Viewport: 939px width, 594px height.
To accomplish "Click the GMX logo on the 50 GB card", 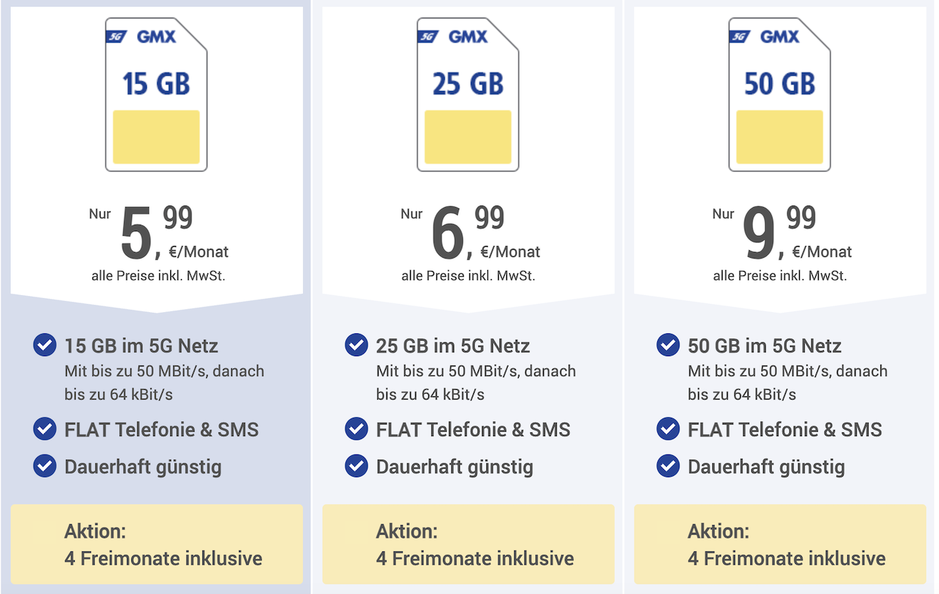I will click(x=780, y=36).
